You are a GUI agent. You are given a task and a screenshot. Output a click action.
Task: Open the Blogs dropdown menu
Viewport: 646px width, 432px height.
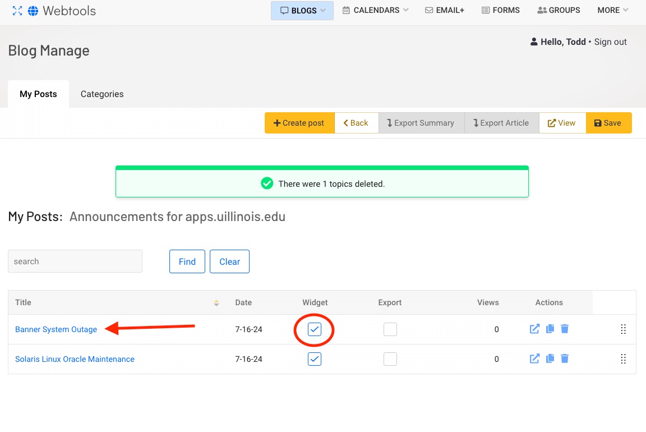[x=302, y=11]
